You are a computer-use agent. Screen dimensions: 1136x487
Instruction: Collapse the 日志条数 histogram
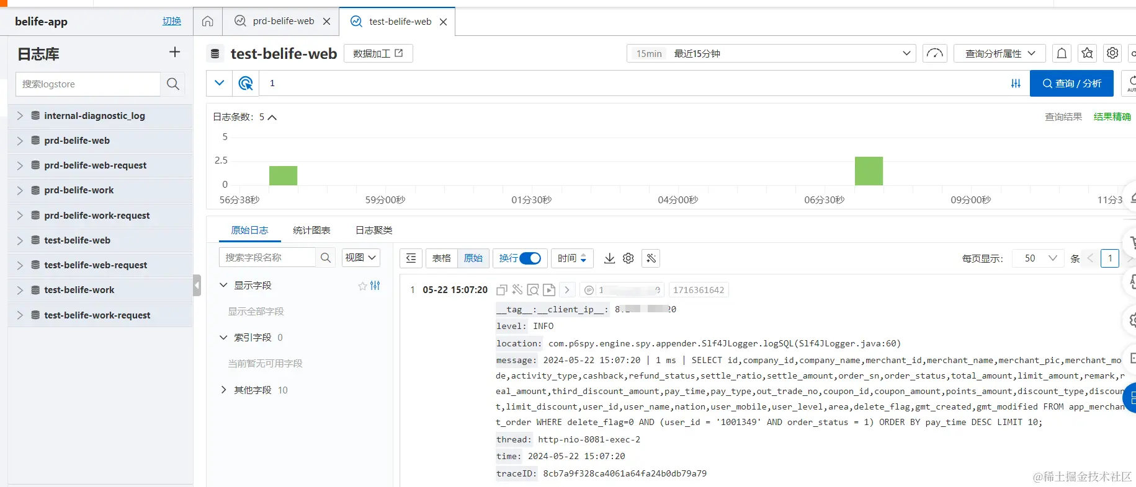pos(272,117)
